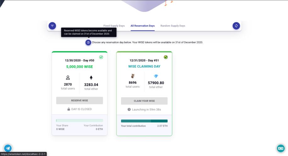Click the Ethereum logo icon on Day #50
The image size is (288, 156).
tap(91, 78)
